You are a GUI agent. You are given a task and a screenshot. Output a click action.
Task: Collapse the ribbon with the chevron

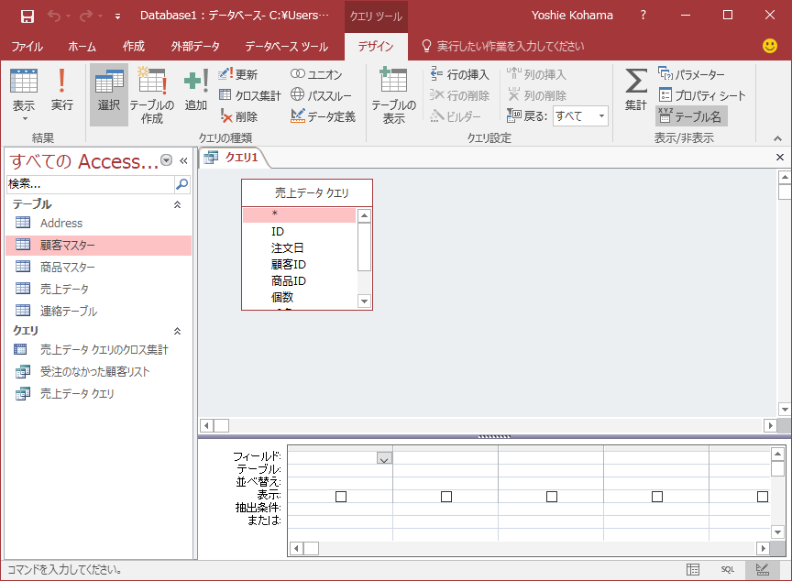coord(778,138)
